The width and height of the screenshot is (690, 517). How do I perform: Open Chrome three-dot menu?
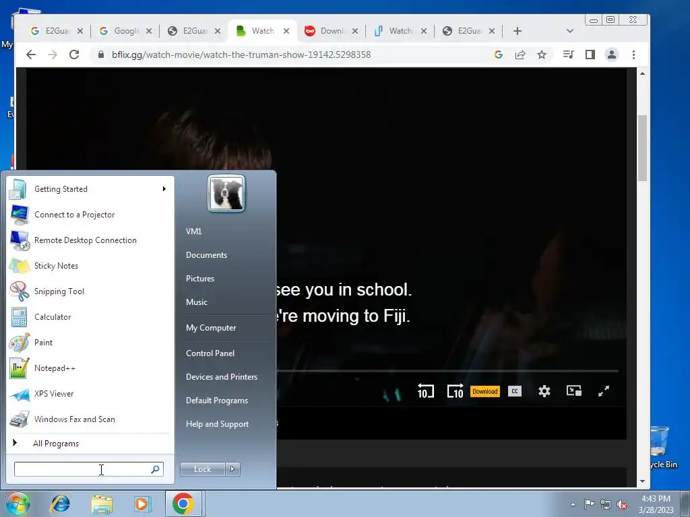click(x=633, y=55)
